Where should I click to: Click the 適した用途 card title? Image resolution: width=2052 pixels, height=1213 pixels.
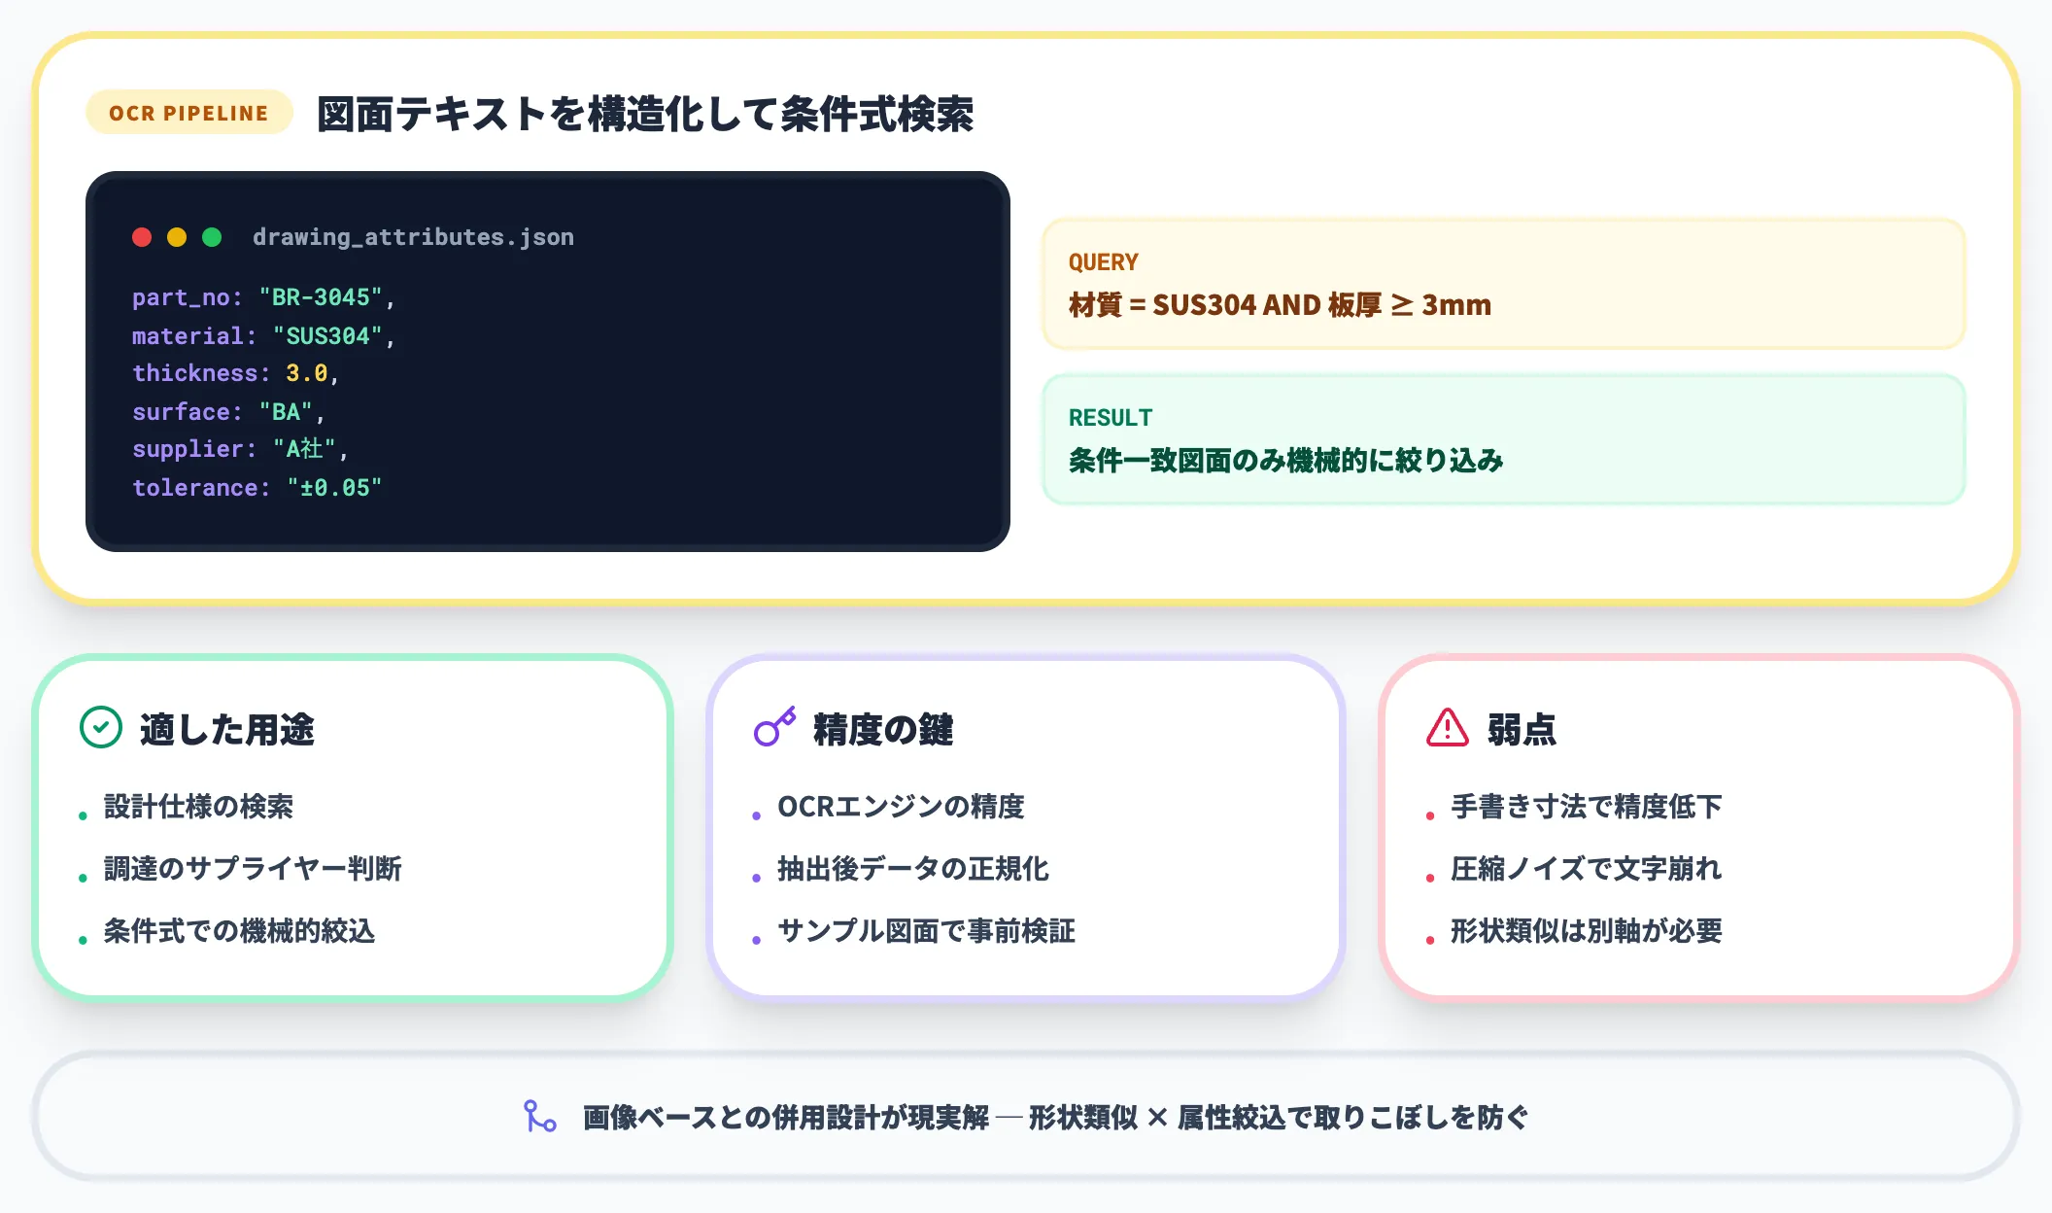[227, 729]
